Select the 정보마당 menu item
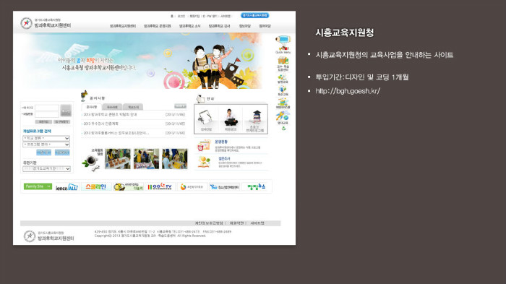Viewport: 506px width, 284px height. click(244, 26)
